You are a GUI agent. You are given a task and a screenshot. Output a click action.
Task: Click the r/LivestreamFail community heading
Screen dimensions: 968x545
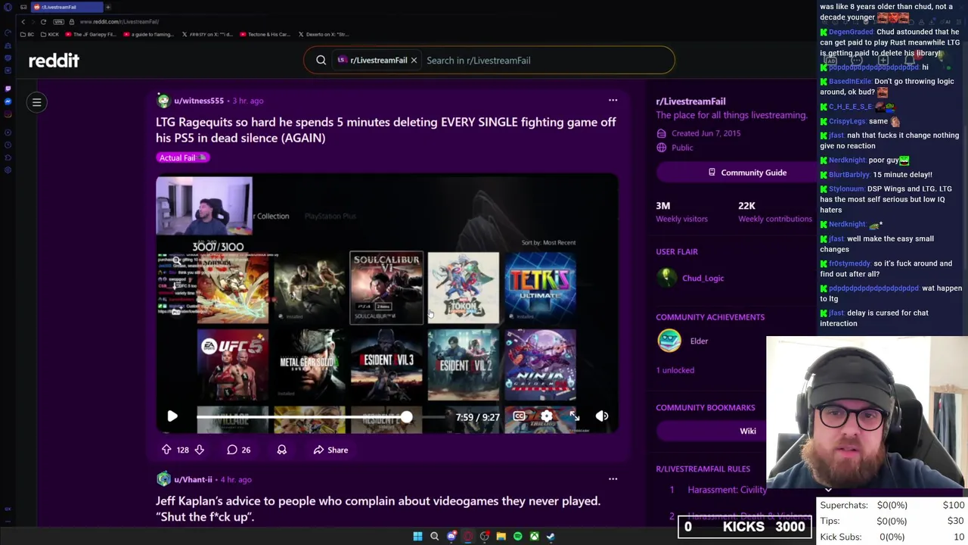690,101
